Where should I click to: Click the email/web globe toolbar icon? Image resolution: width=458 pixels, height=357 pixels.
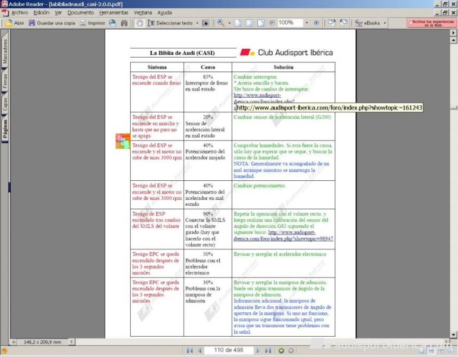pos(113,23)
